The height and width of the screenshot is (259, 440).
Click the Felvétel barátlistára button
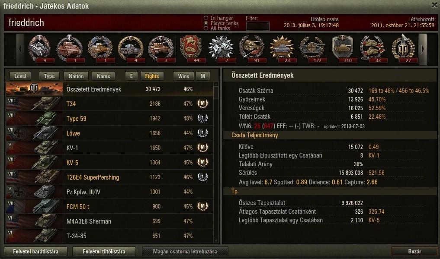(35, 251)
